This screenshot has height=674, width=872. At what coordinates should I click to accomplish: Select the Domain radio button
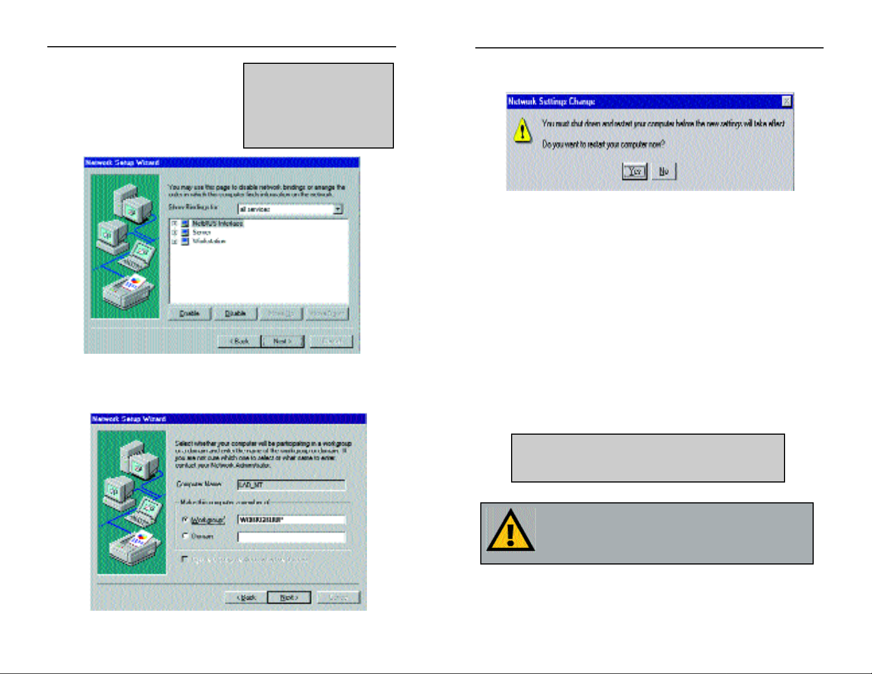click(185, 536)
